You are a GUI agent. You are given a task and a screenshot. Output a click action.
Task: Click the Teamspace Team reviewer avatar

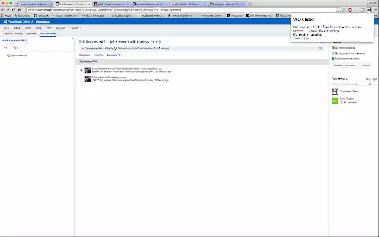(335, 91)
